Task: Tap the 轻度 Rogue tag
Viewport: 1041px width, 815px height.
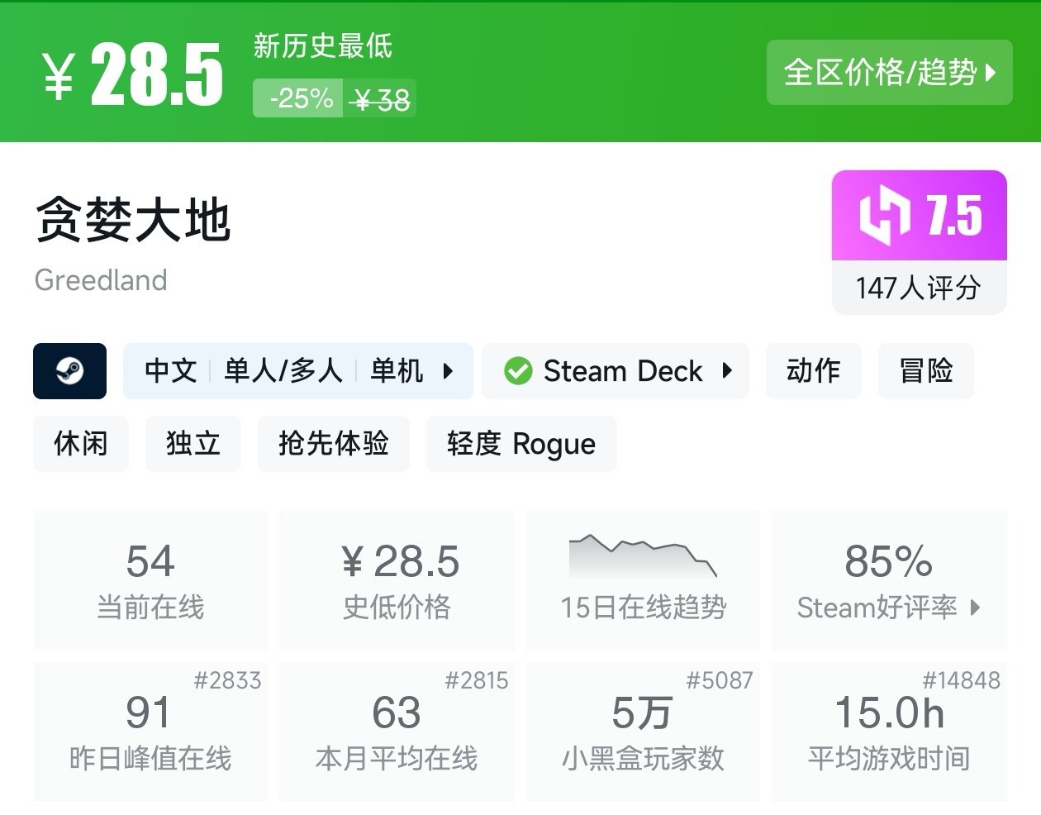Action: [520, 444]
